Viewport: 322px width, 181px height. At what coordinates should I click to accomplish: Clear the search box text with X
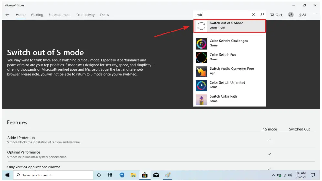point(253,15)
